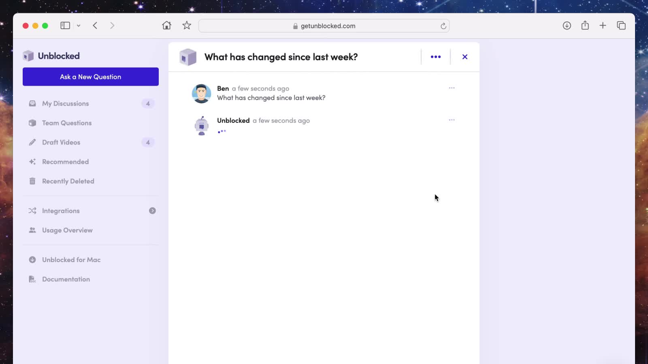The height and width of the screenshot is (364, 648).
Task: Open the Safari tab group dropdown arrow
Action: pos(79,25)
